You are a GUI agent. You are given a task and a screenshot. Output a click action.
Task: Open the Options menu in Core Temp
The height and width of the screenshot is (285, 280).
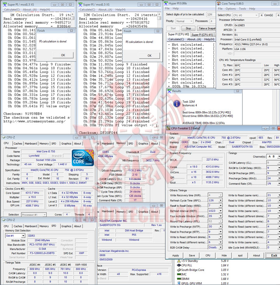[231, 9]
